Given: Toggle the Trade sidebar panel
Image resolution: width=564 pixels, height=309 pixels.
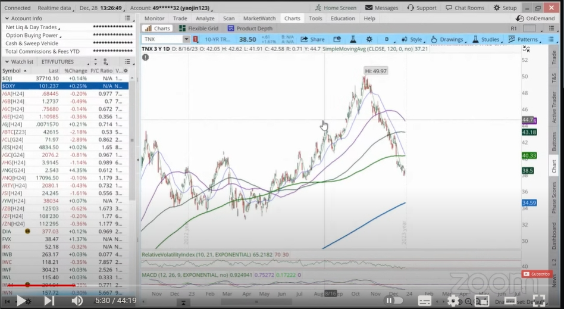Looking at the screenshot, I should pyautogui.click(x=553, y=58).
